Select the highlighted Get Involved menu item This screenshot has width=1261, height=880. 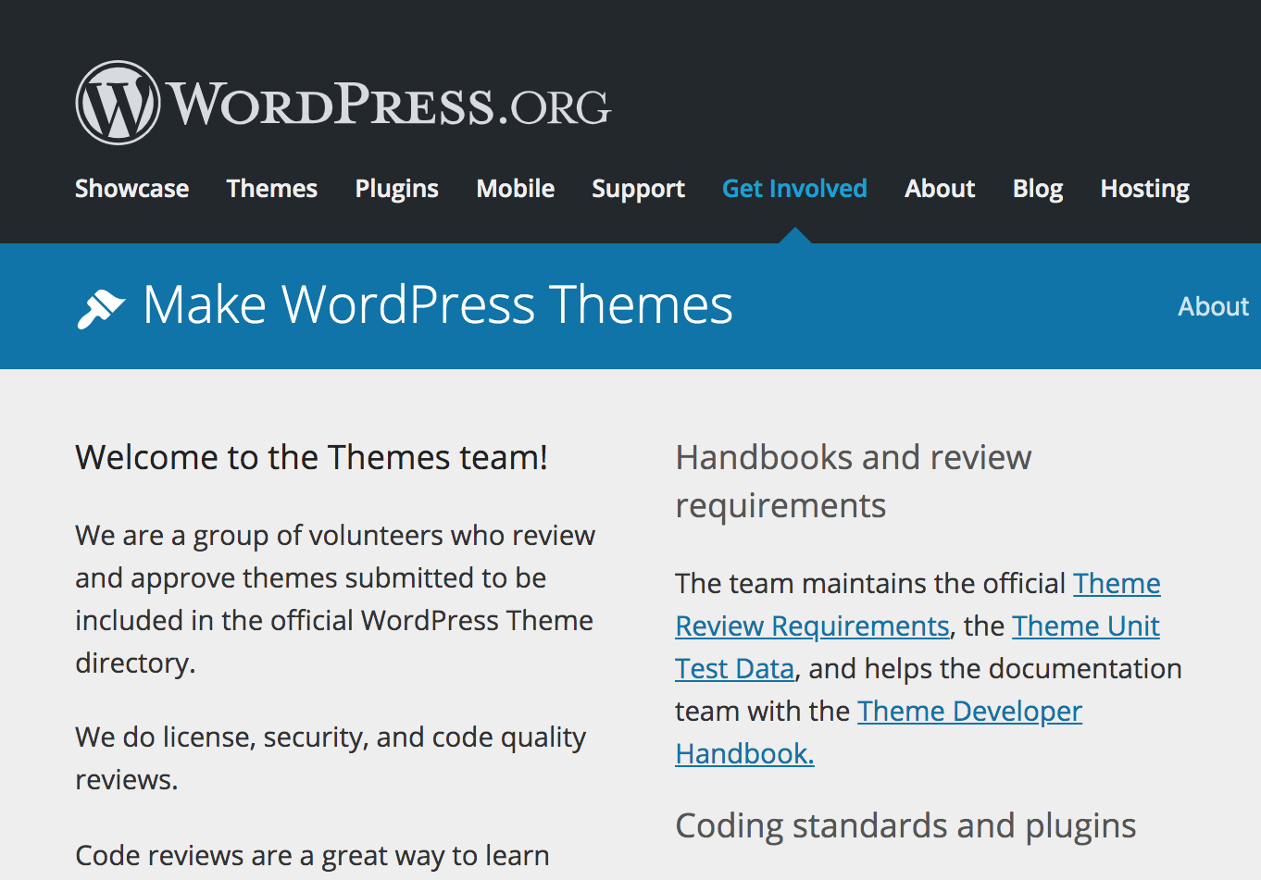point(794,189)
